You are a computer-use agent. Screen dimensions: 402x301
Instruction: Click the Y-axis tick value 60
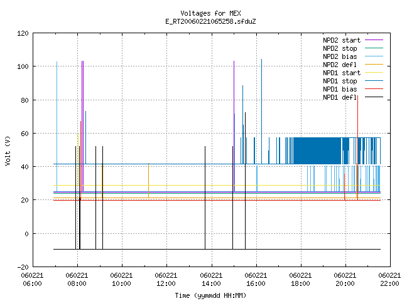[x=24, y=134]
